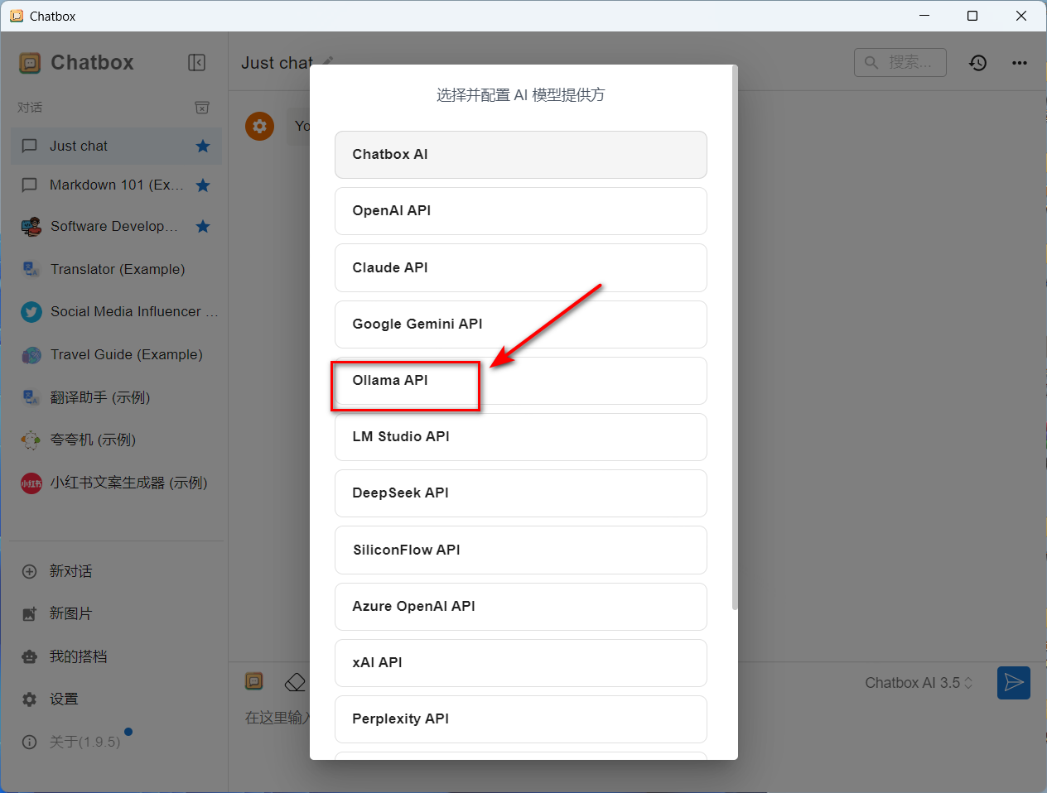Image resolution: width=1047 pixels, height=793 pixels.
Task: Open Translator (Example) conversation
Action: pos(116,269)
